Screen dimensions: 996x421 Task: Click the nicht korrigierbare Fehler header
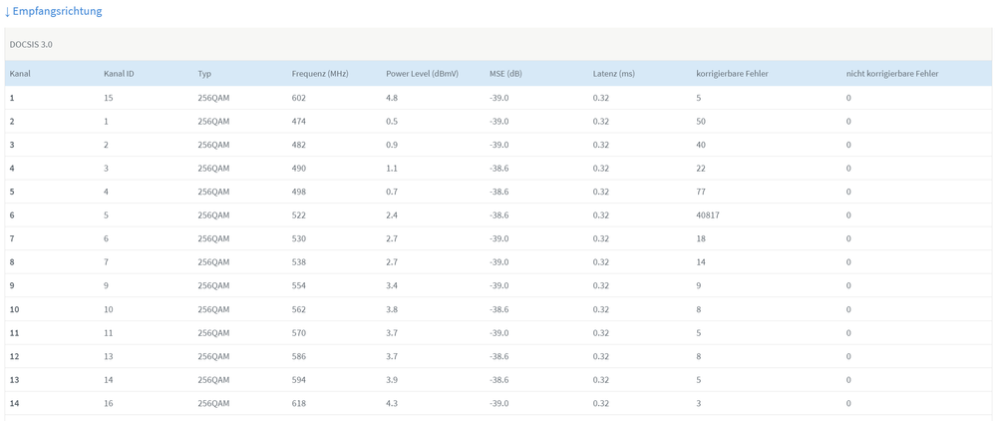(x=892, y=74)
